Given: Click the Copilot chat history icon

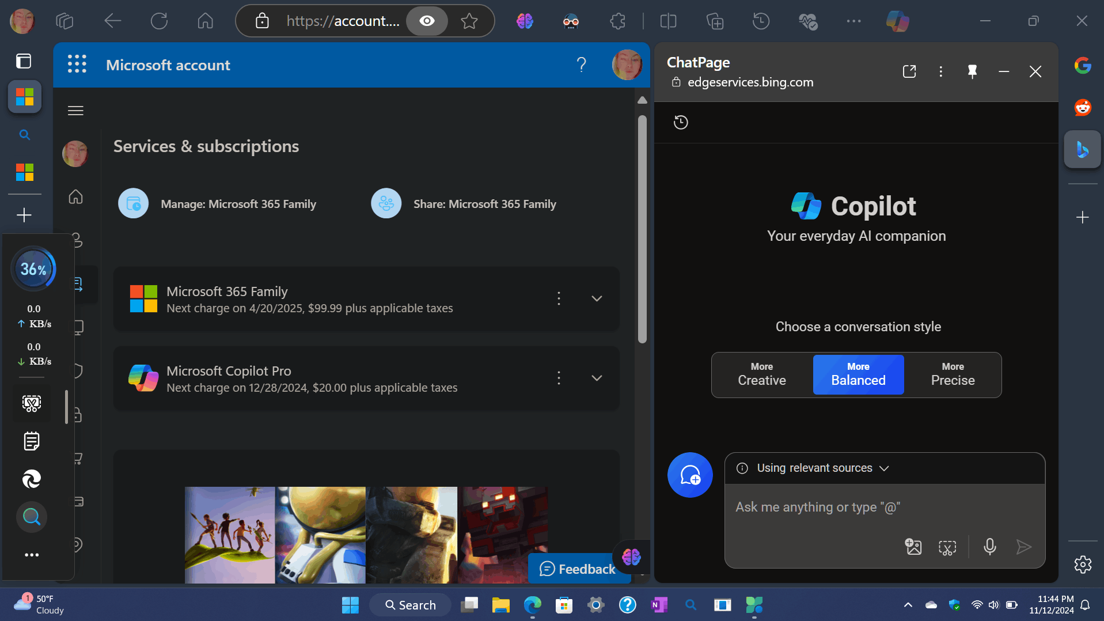Looking at the screenshot, I should tap(681, 122).
